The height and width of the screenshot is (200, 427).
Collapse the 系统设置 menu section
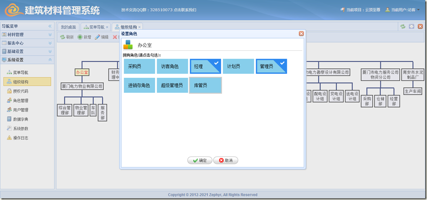coord(27,60)
